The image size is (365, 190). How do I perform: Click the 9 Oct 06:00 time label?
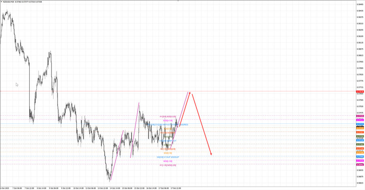(x=54, y=188)
